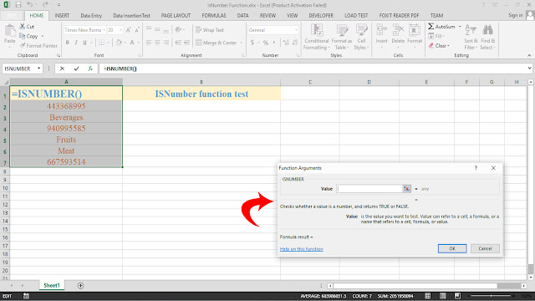
Task: Click the Format cells icon
Action: coord(415,30)
